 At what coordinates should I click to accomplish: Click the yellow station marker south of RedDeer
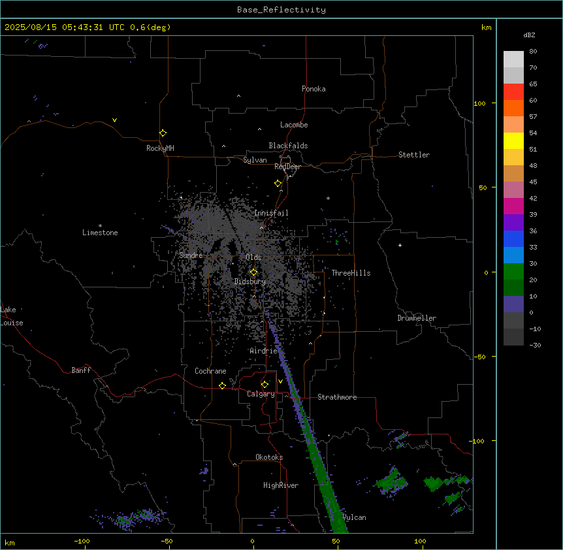click(278, 184)
